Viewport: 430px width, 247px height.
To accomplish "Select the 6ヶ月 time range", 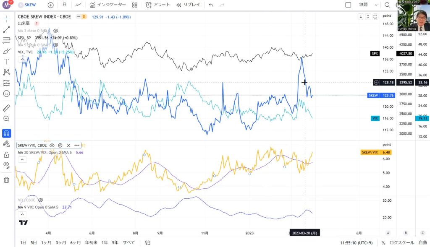I will tap(76, 243).
